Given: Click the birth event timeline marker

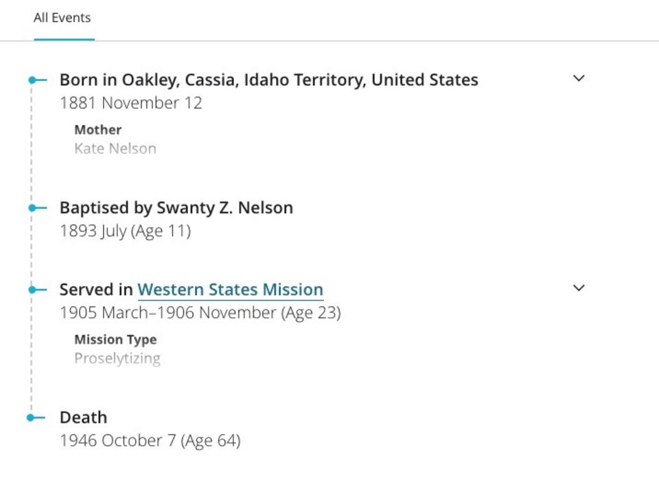Looking at the screenshot, I should [32, 80].
